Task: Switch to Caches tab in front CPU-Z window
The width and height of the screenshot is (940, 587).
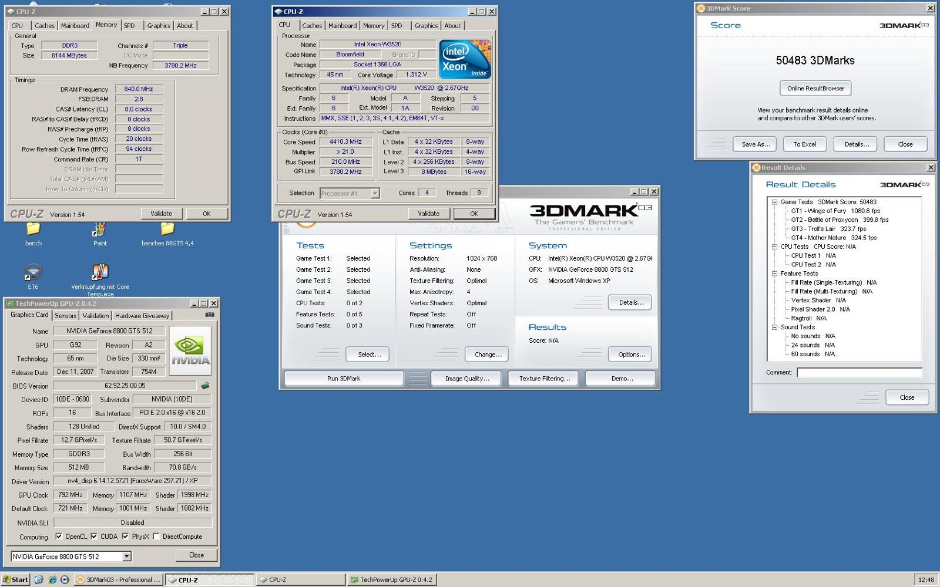Action: 312,26
